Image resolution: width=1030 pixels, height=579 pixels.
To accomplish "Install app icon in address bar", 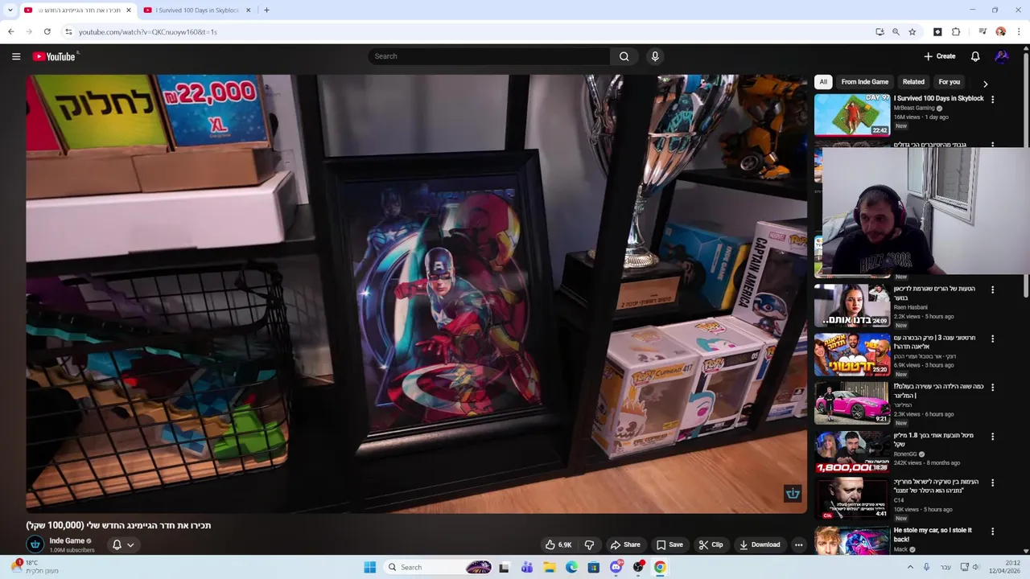I will point(880,31).
